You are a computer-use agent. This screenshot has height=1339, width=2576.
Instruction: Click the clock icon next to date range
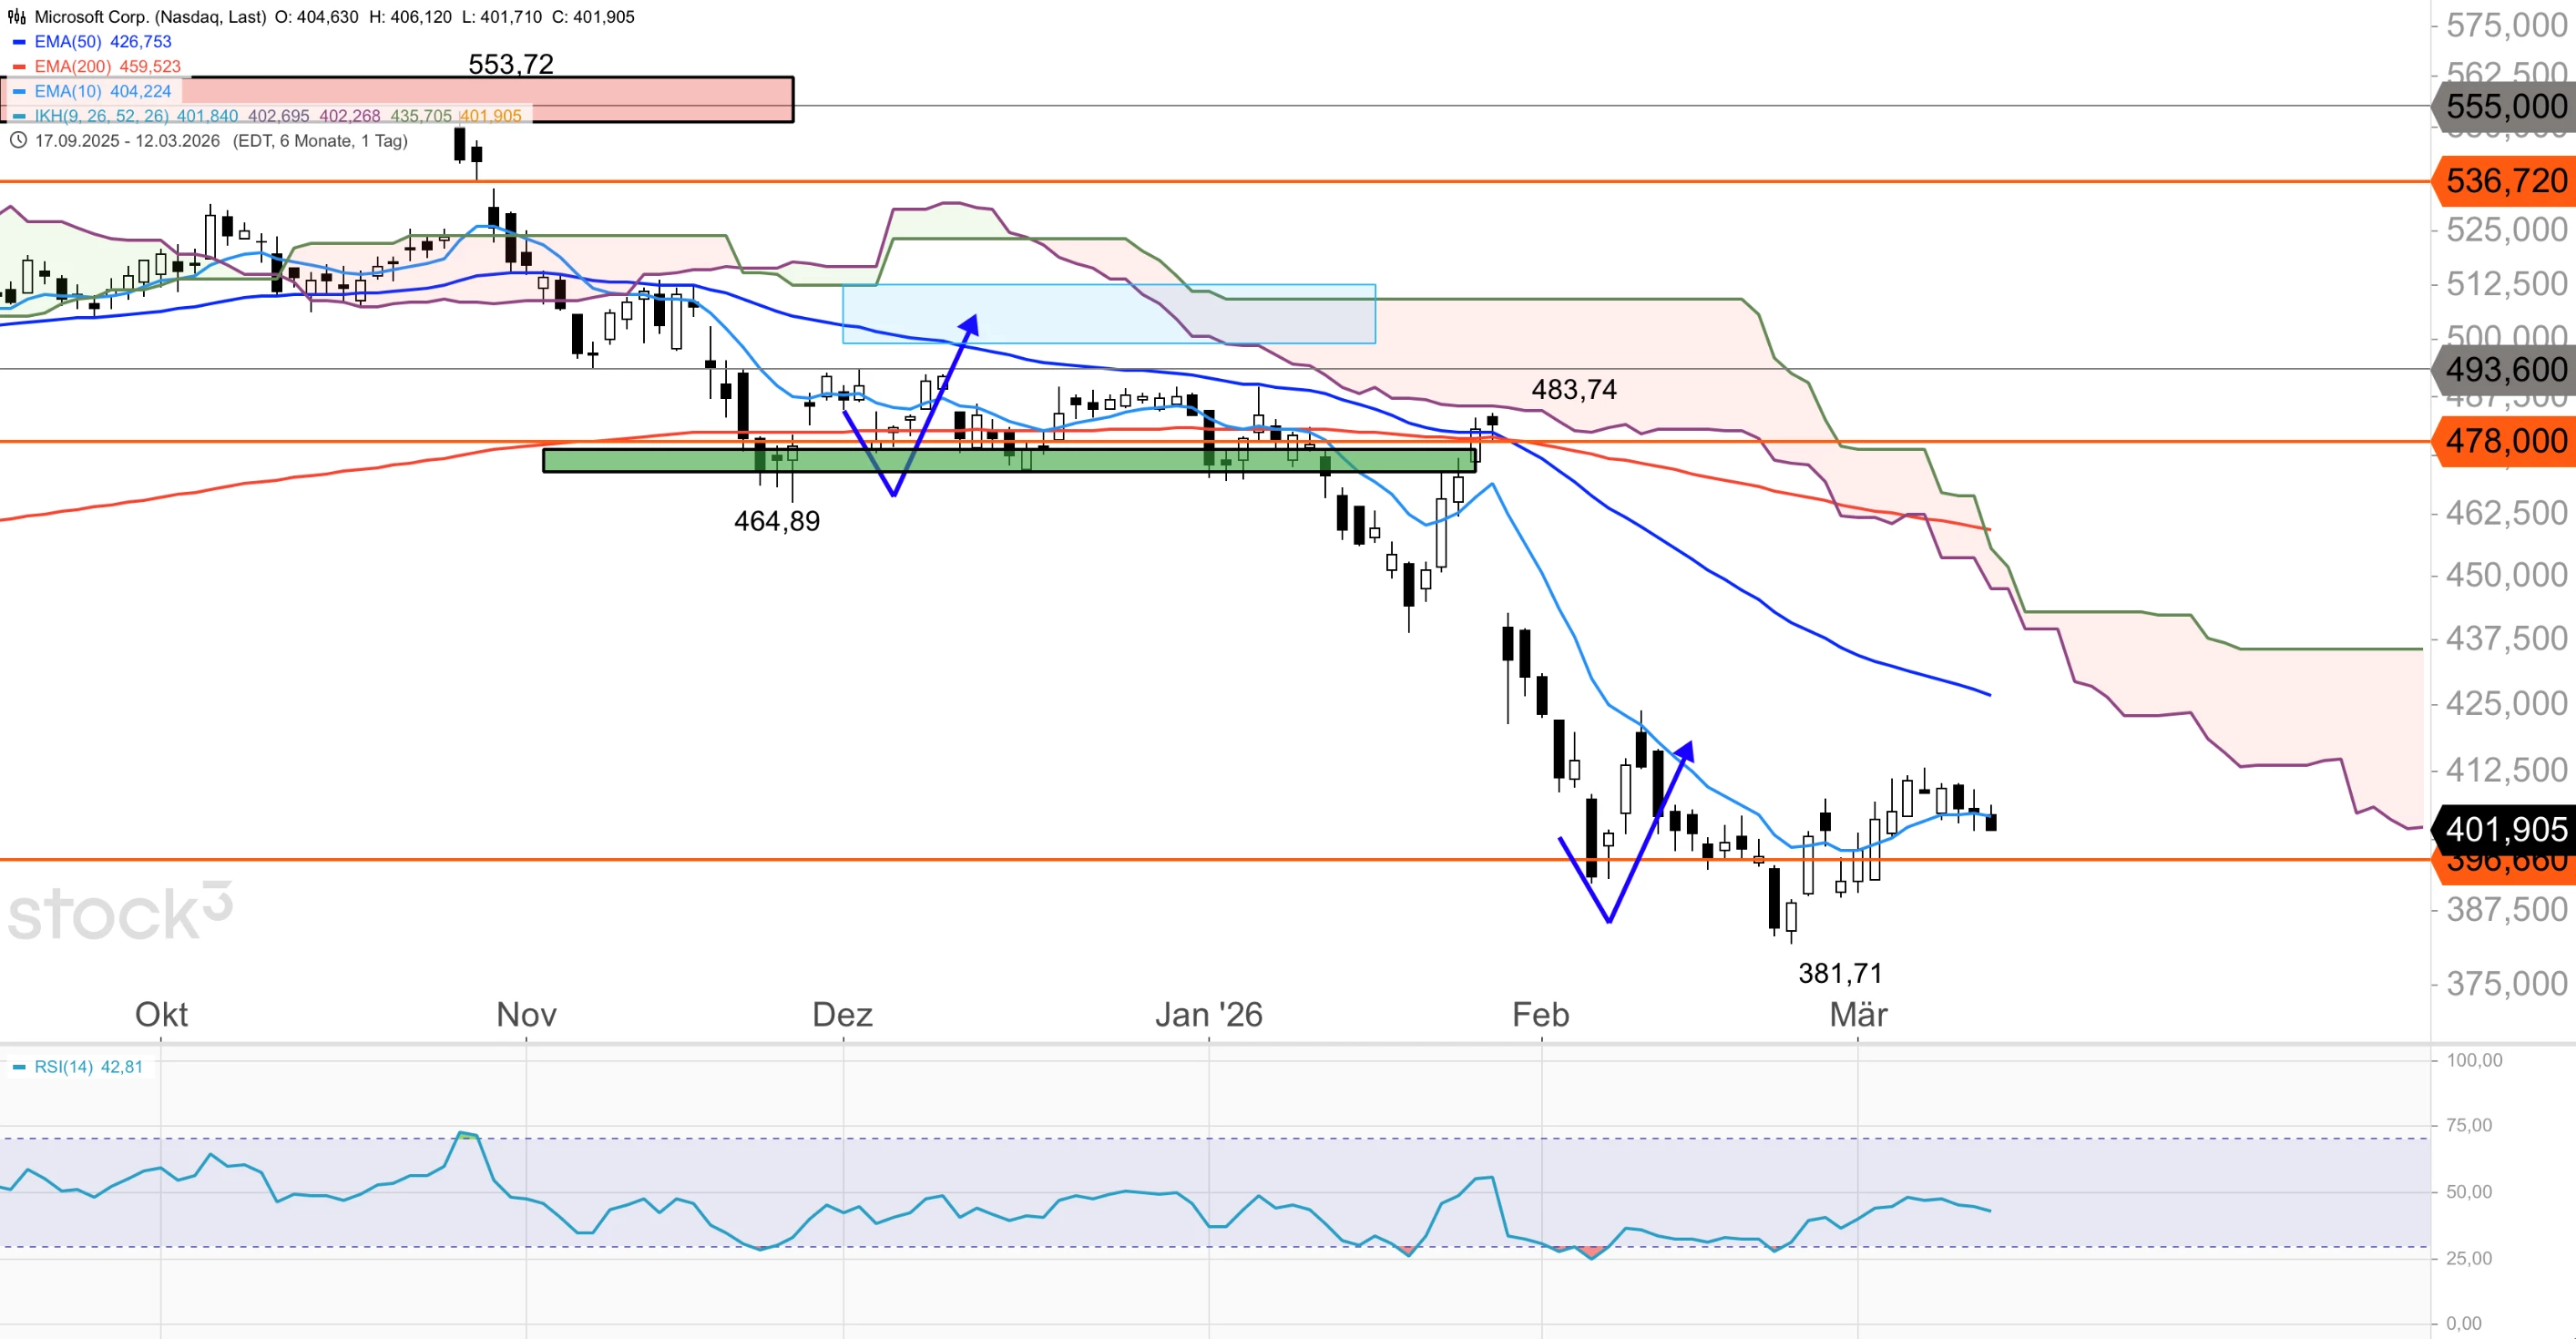point(18,141)
